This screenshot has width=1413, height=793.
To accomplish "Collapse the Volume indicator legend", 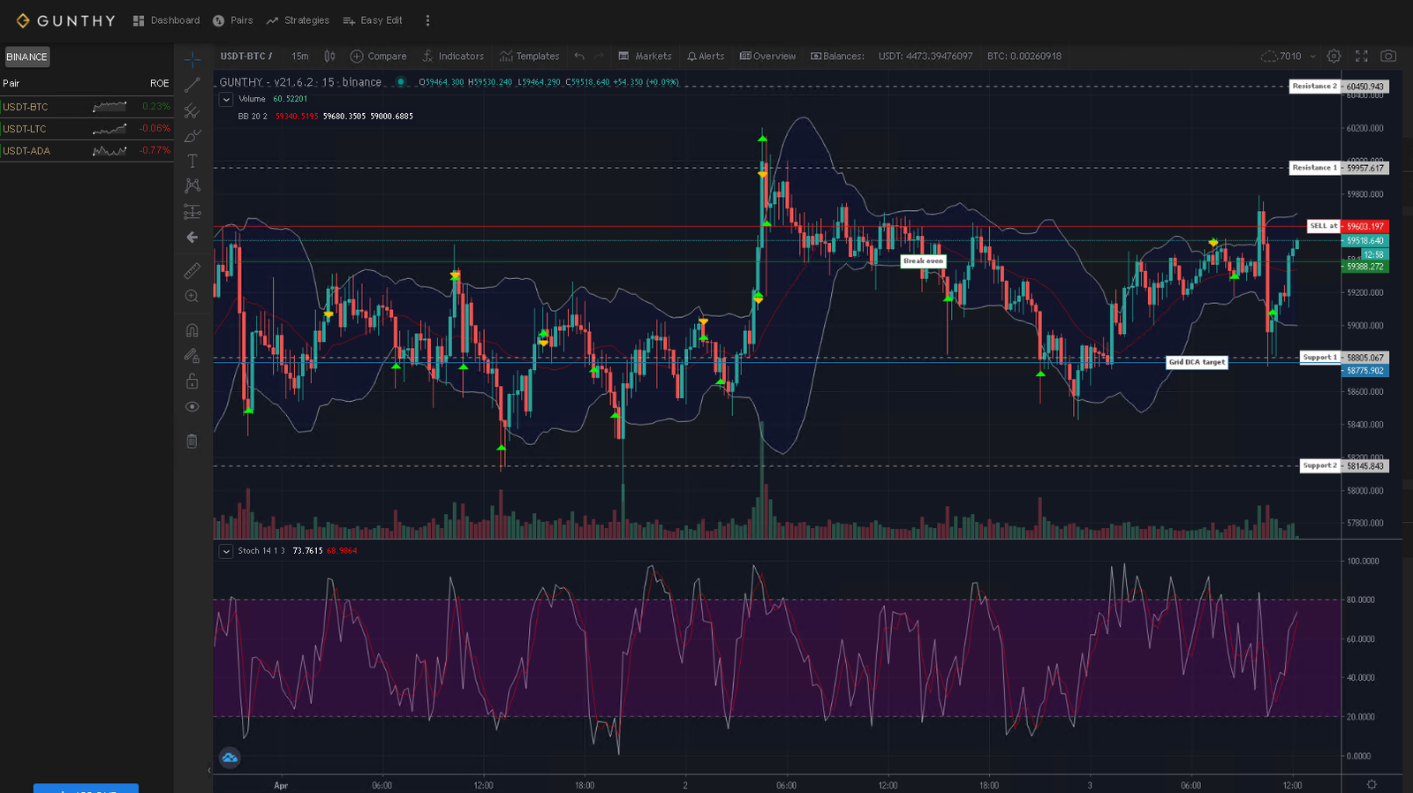I will click(226, 100).
